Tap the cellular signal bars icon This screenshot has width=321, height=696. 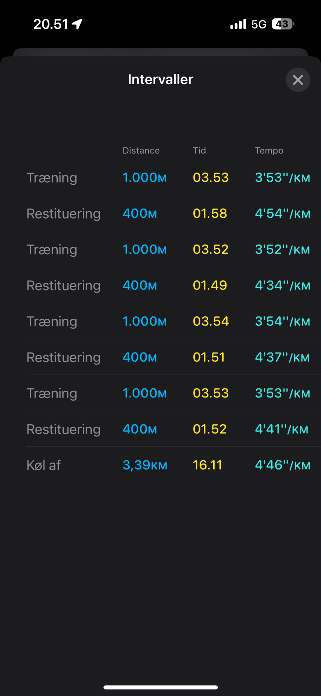[x=238, y=24]
